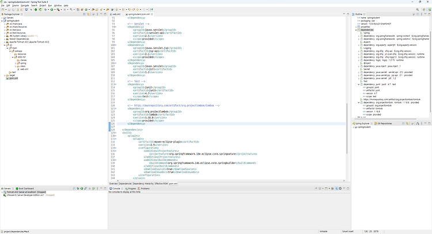Image resolution: width=432 pixels, height=234 pixels.
Task: Click the Run green play toolbar icon
Action: tap(51, 10)
